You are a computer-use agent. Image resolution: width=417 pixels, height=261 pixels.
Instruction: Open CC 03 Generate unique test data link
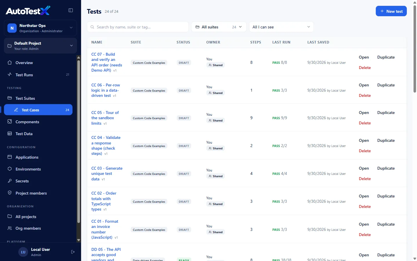point(107,173)
